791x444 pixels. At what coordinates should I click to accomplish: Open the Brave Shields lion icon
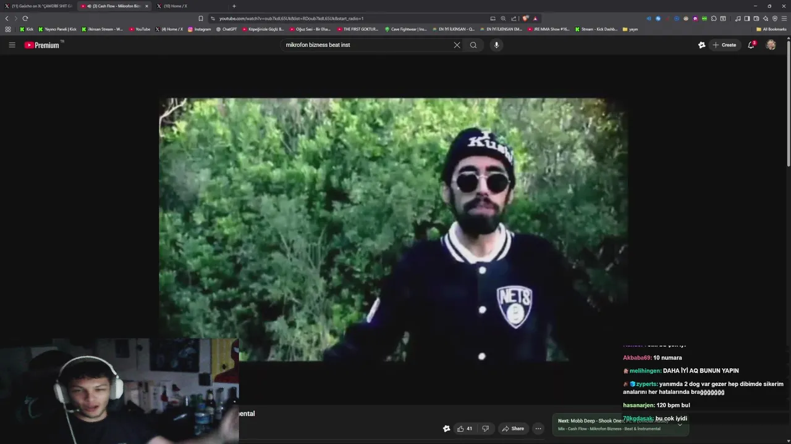click(x=525, y=18)
